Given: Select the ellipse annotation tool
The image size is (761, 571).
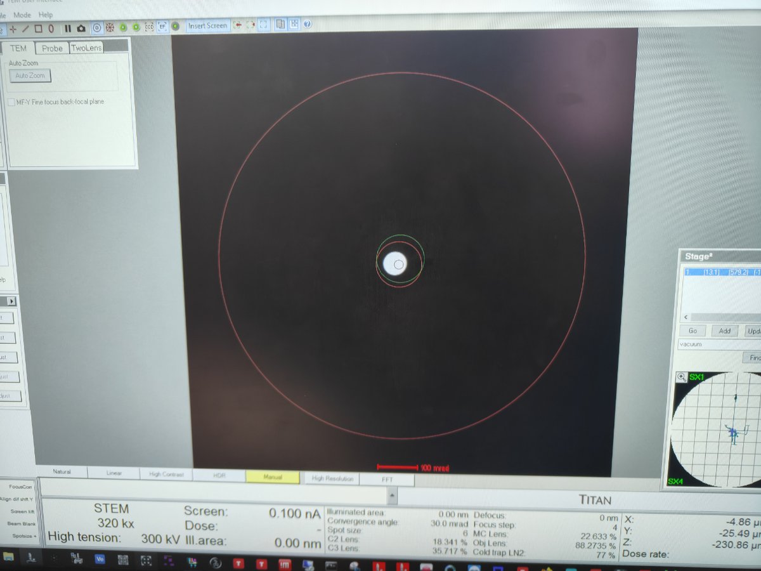Looking at the screenshot, I should 51,28.
